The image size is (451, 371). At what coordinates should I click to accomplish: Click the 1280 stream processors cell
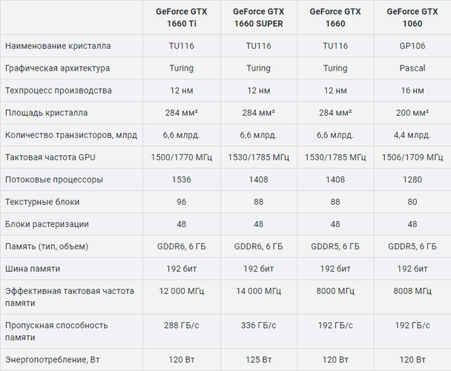[412, 180]
